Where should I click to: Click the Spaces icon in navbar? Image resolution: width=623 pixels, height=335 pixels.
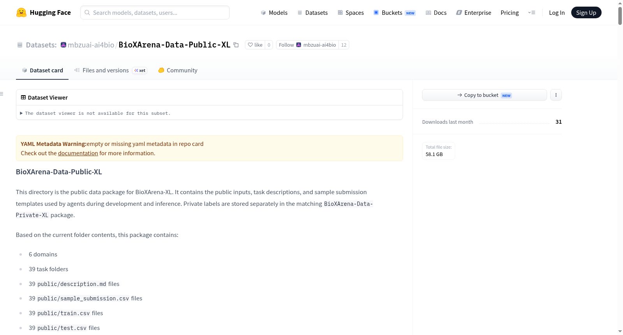pyautogui.click(x=340, y=12)
